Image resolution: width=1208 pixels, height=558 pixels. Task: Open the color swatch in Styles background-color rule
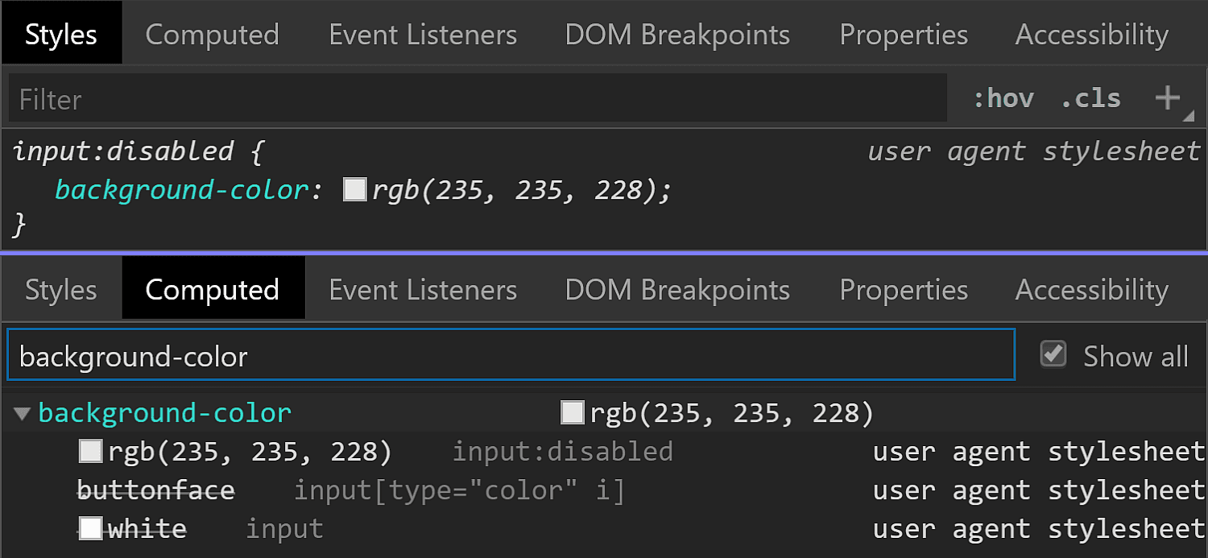(x=354, y=190)
